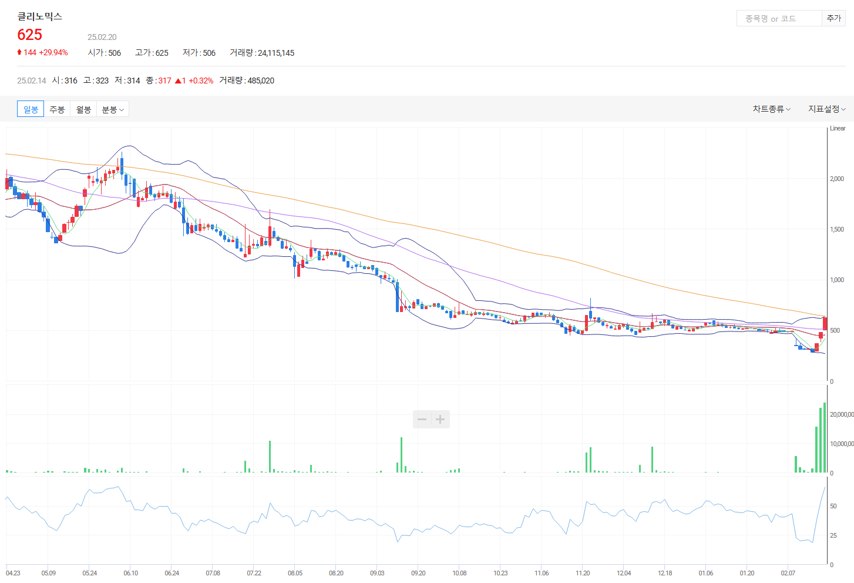
Task: Switch to the 월봉 monthly chart tab
Action: (x=83, y=109)
